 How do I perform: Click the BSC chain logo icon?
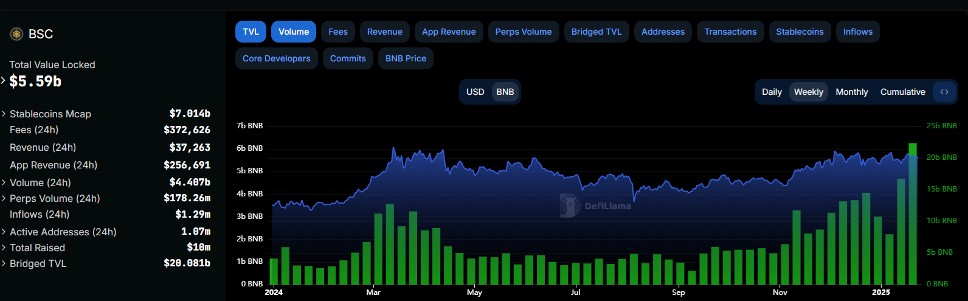16,34
